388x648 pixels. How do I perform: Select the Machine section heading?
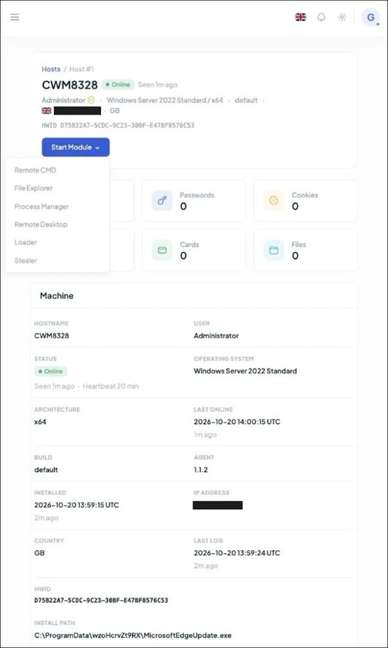pos(57,296)
